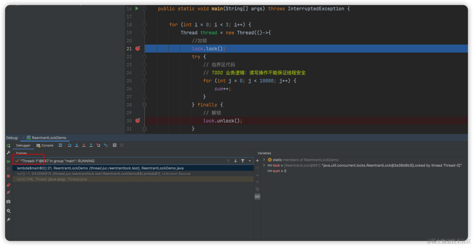
Task: Click Frames panel header
Action: [x=21, y=153]
